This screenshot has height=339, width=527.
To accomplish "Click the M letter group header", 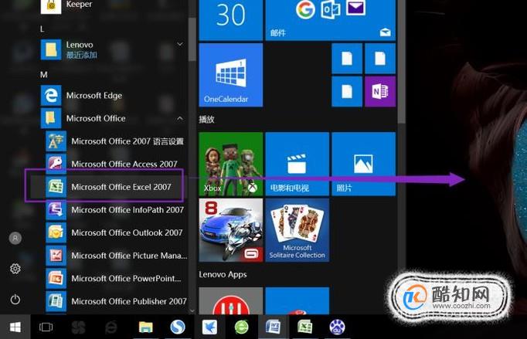I will click(44, 75).
